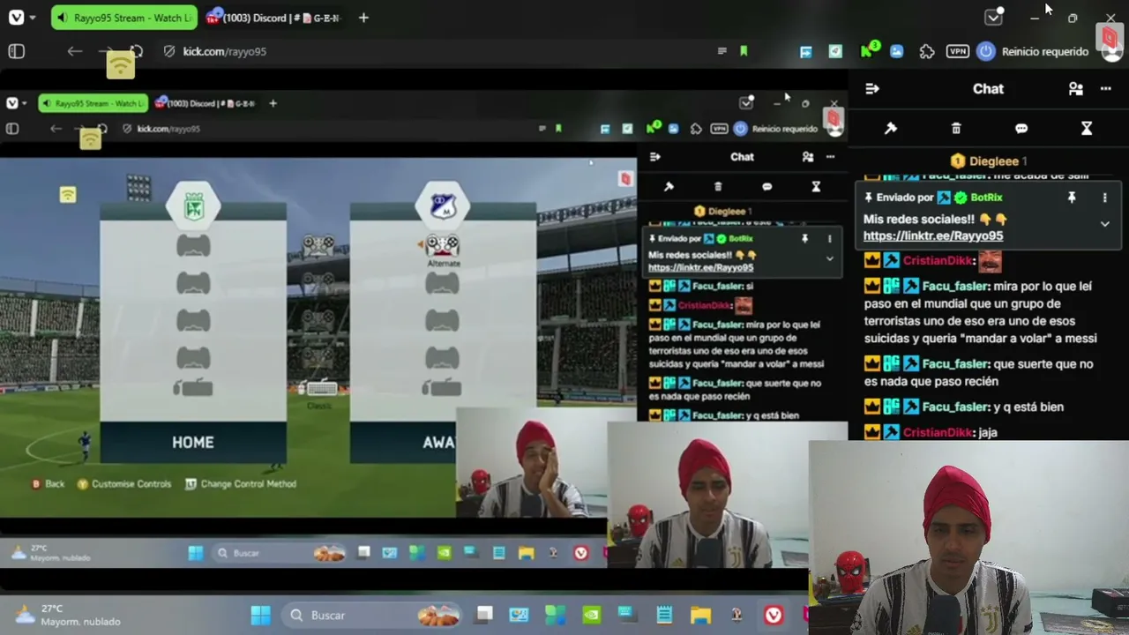The image size is (1129, 635).
Task: Open the Vivaldi menu in the top-left corner
Action: pyautogui.click(x=16, y=18)
